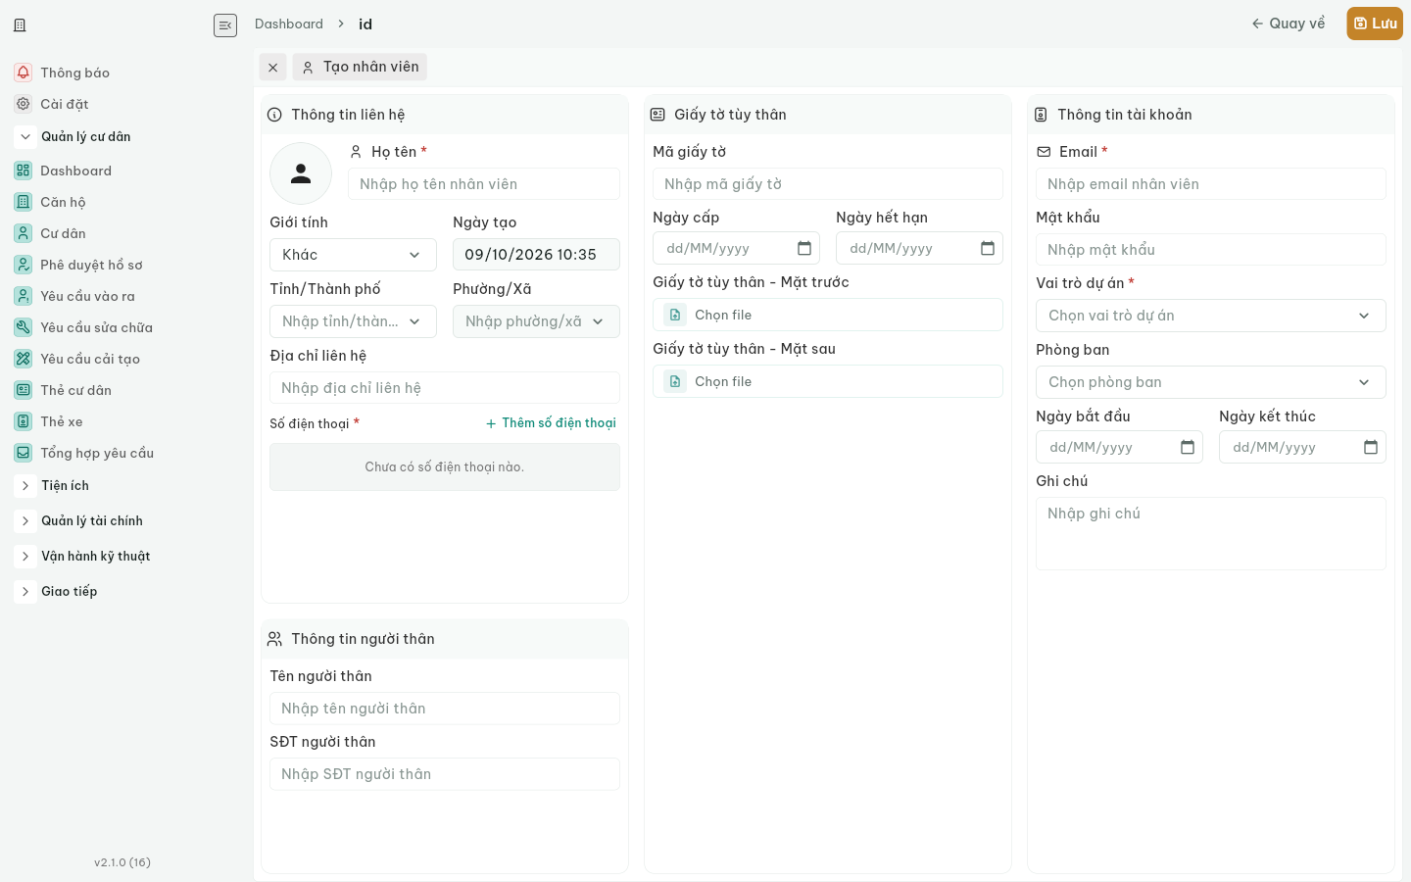Open Cài đặt settings gear icon
The height and width of the screenshot is (882, 1411).
pyautogui.click(x=23, y=104)
